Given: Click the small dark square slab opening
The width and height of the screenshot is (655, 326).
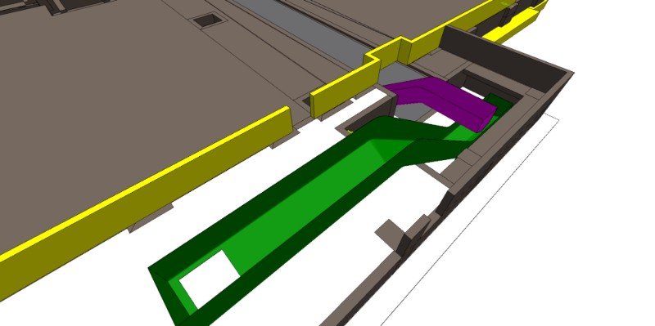Looking at the screenshot, I should pyautogui.click(x=208, y=20).
